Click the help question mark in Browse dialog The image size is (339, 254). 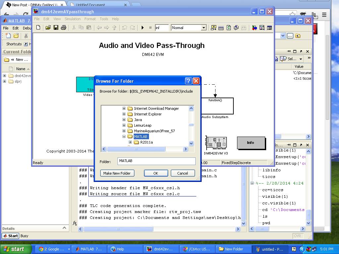click(188, 81)
